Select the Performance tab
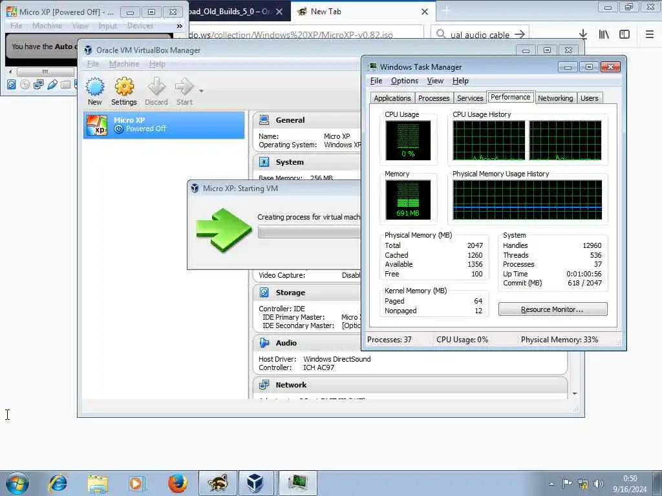The width and height of the screenshot is (662, 496). 511,97
